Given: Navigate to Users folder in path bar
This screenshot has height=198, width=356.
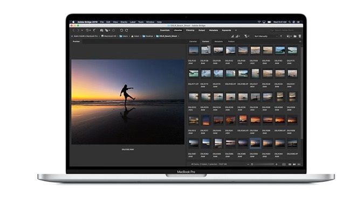Looking at the screenshot, I should (124, 36).
